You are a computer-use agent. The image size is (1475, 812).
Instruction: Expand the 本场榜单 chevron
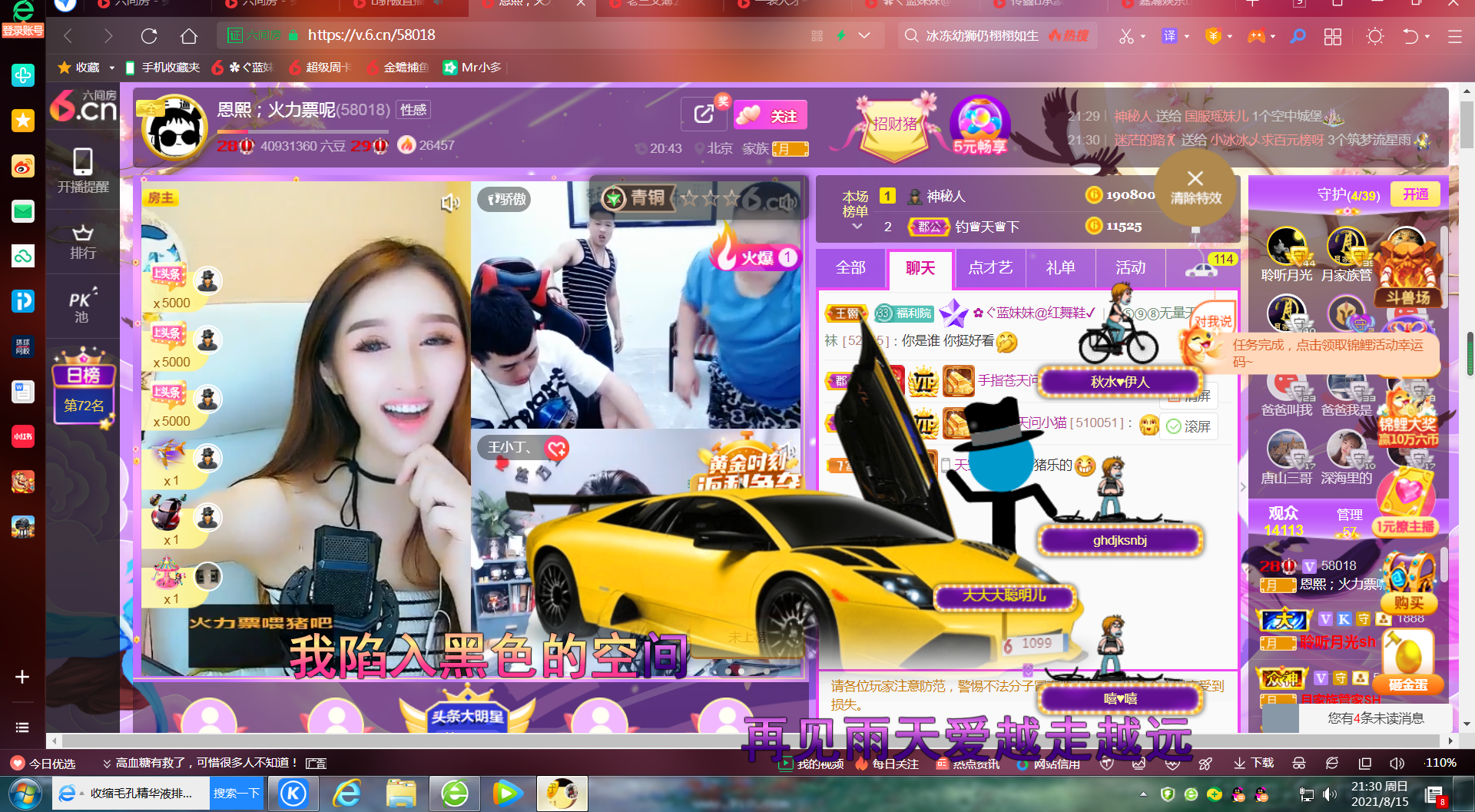857,227
